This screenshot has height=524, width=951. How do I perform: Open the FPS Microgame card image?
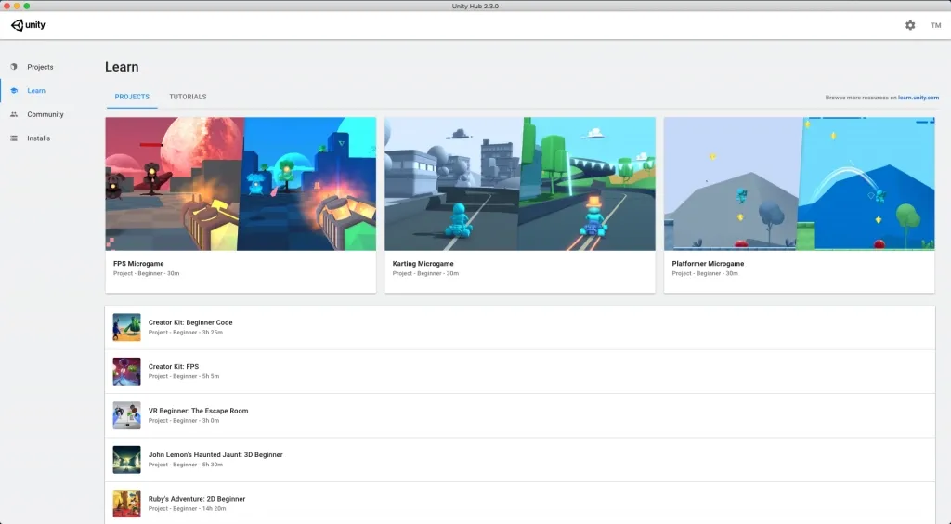click(x=241, y=184)
